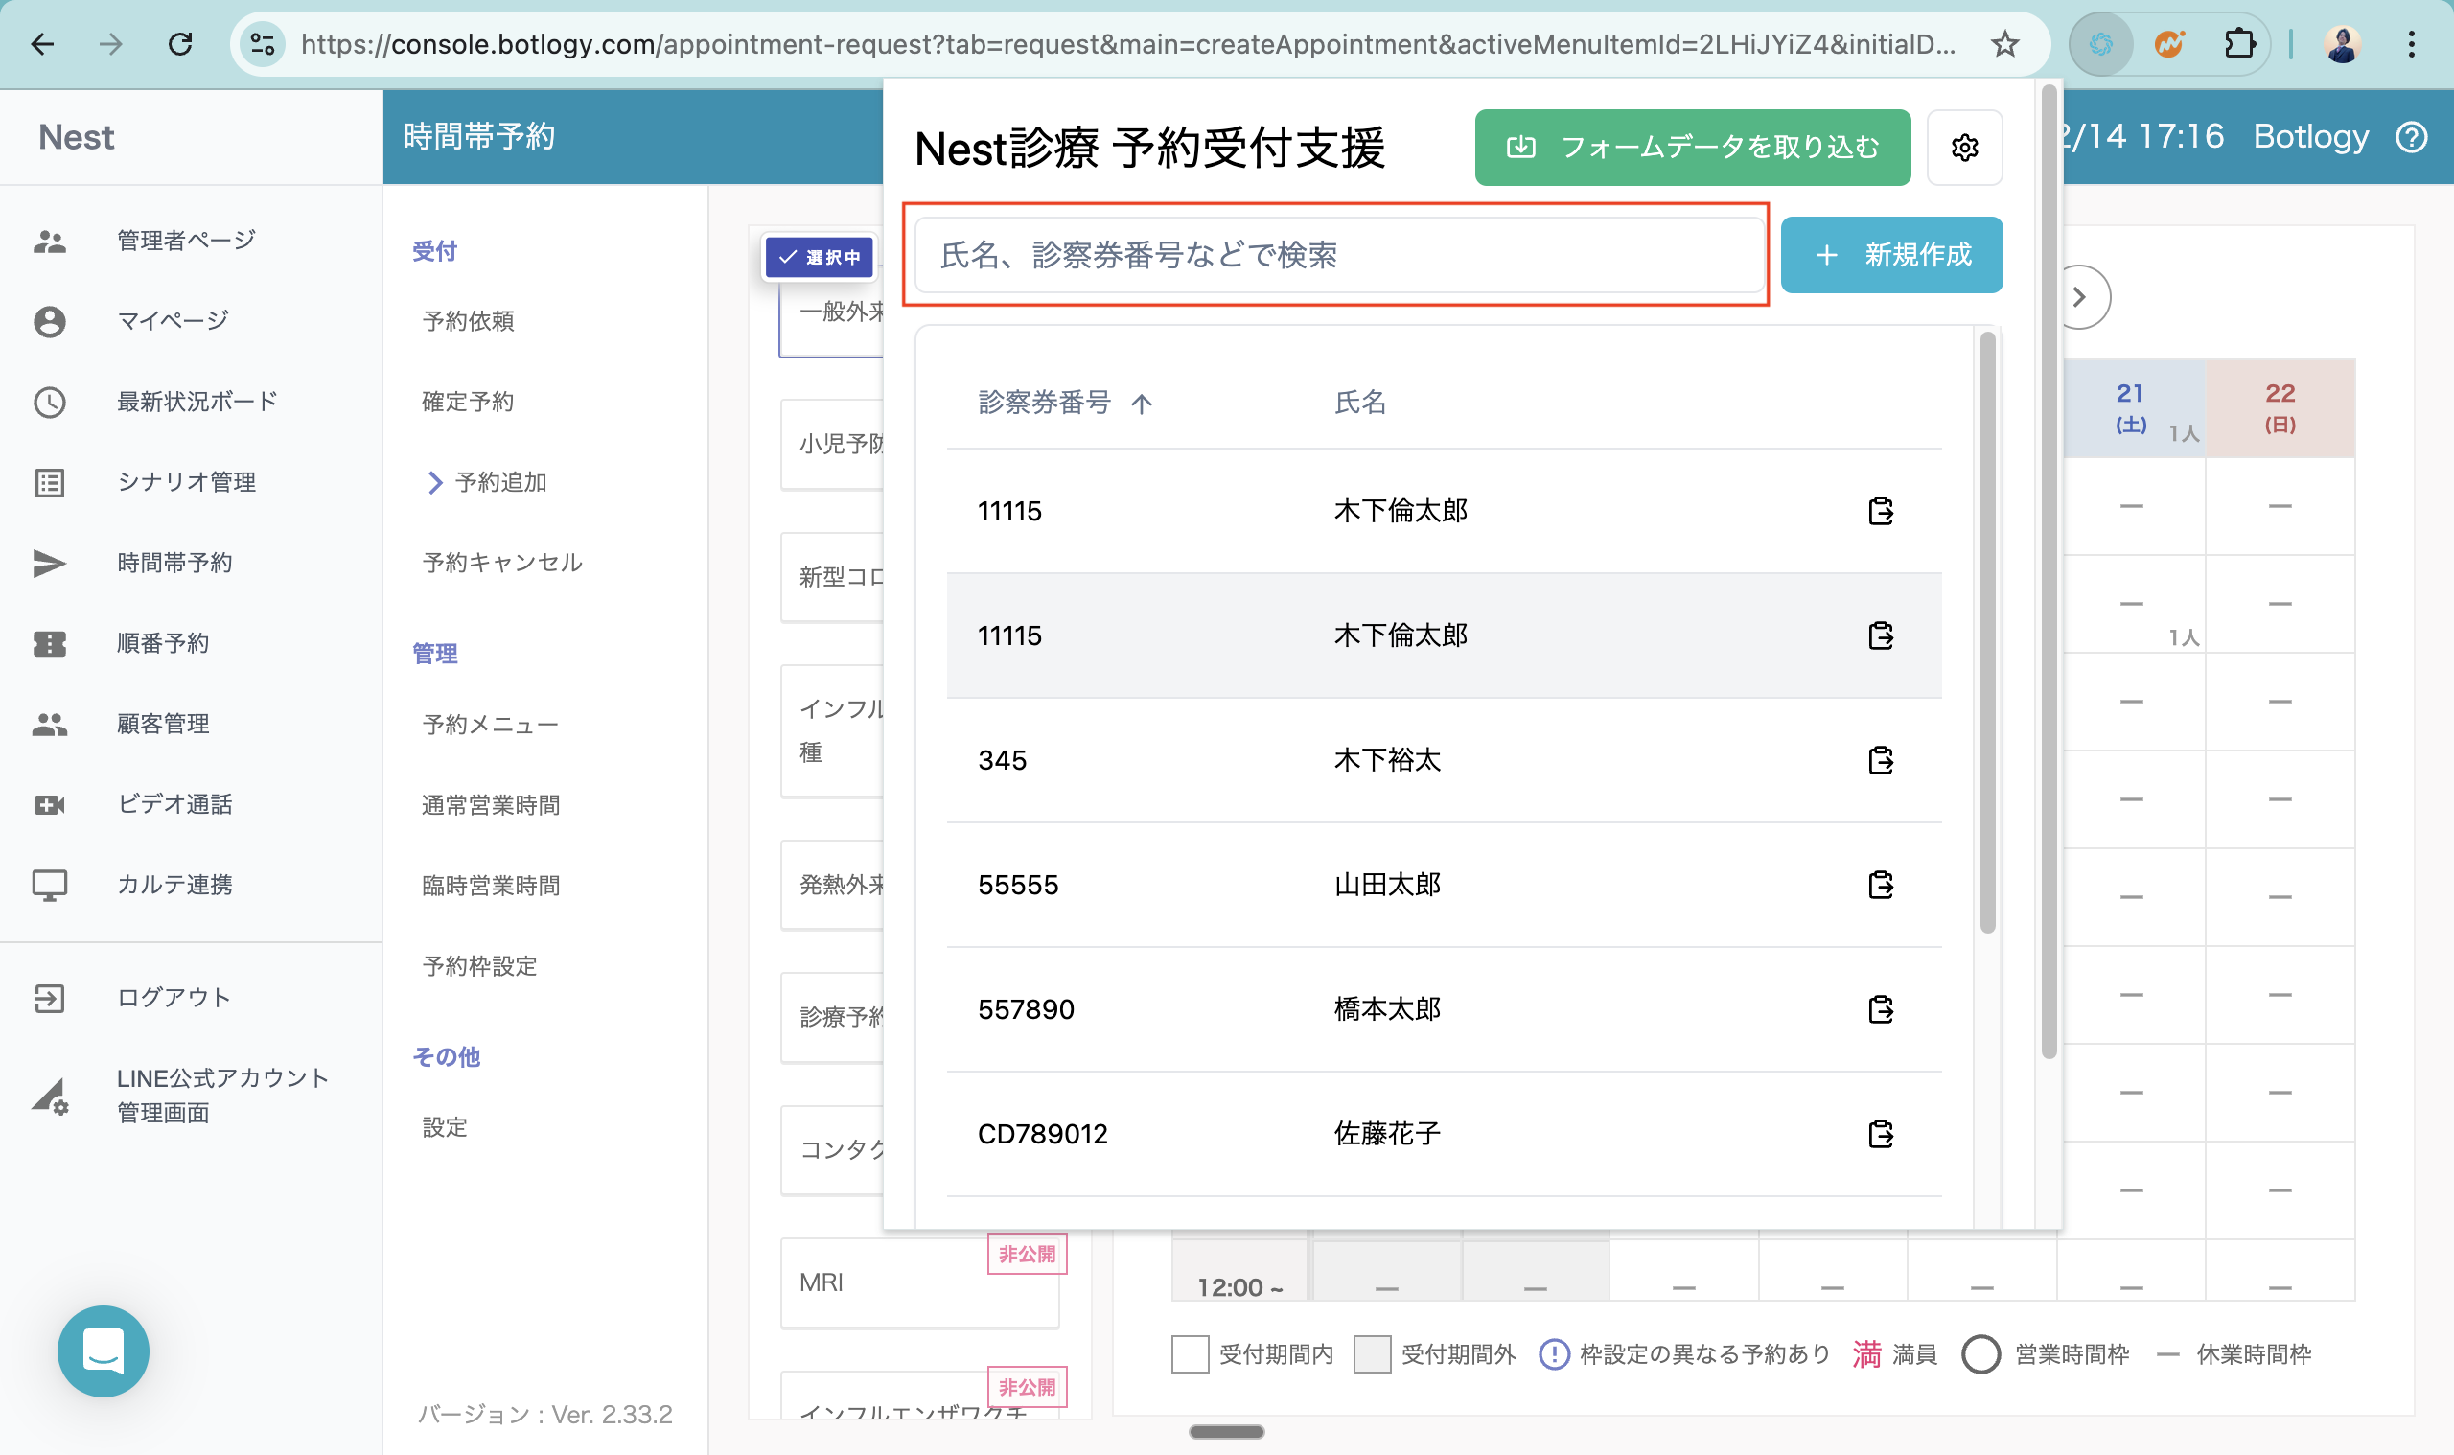Sort by 診察券番号 column arrow
The image size is (2454, 1455).
tap(1142, 404)
